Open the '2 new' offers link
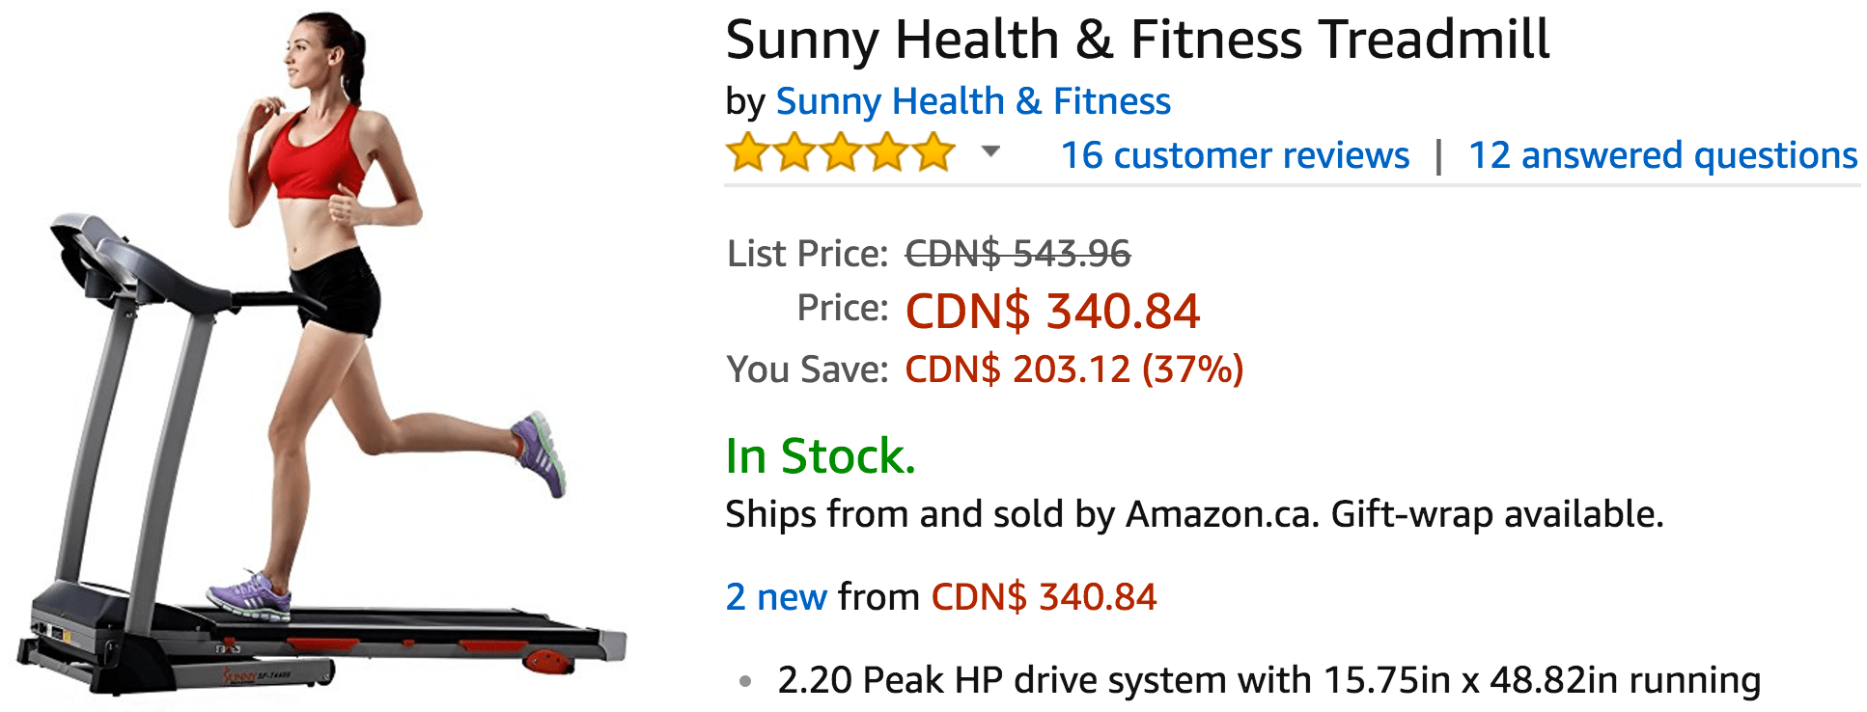The image size is (1867, 712). 776,597
